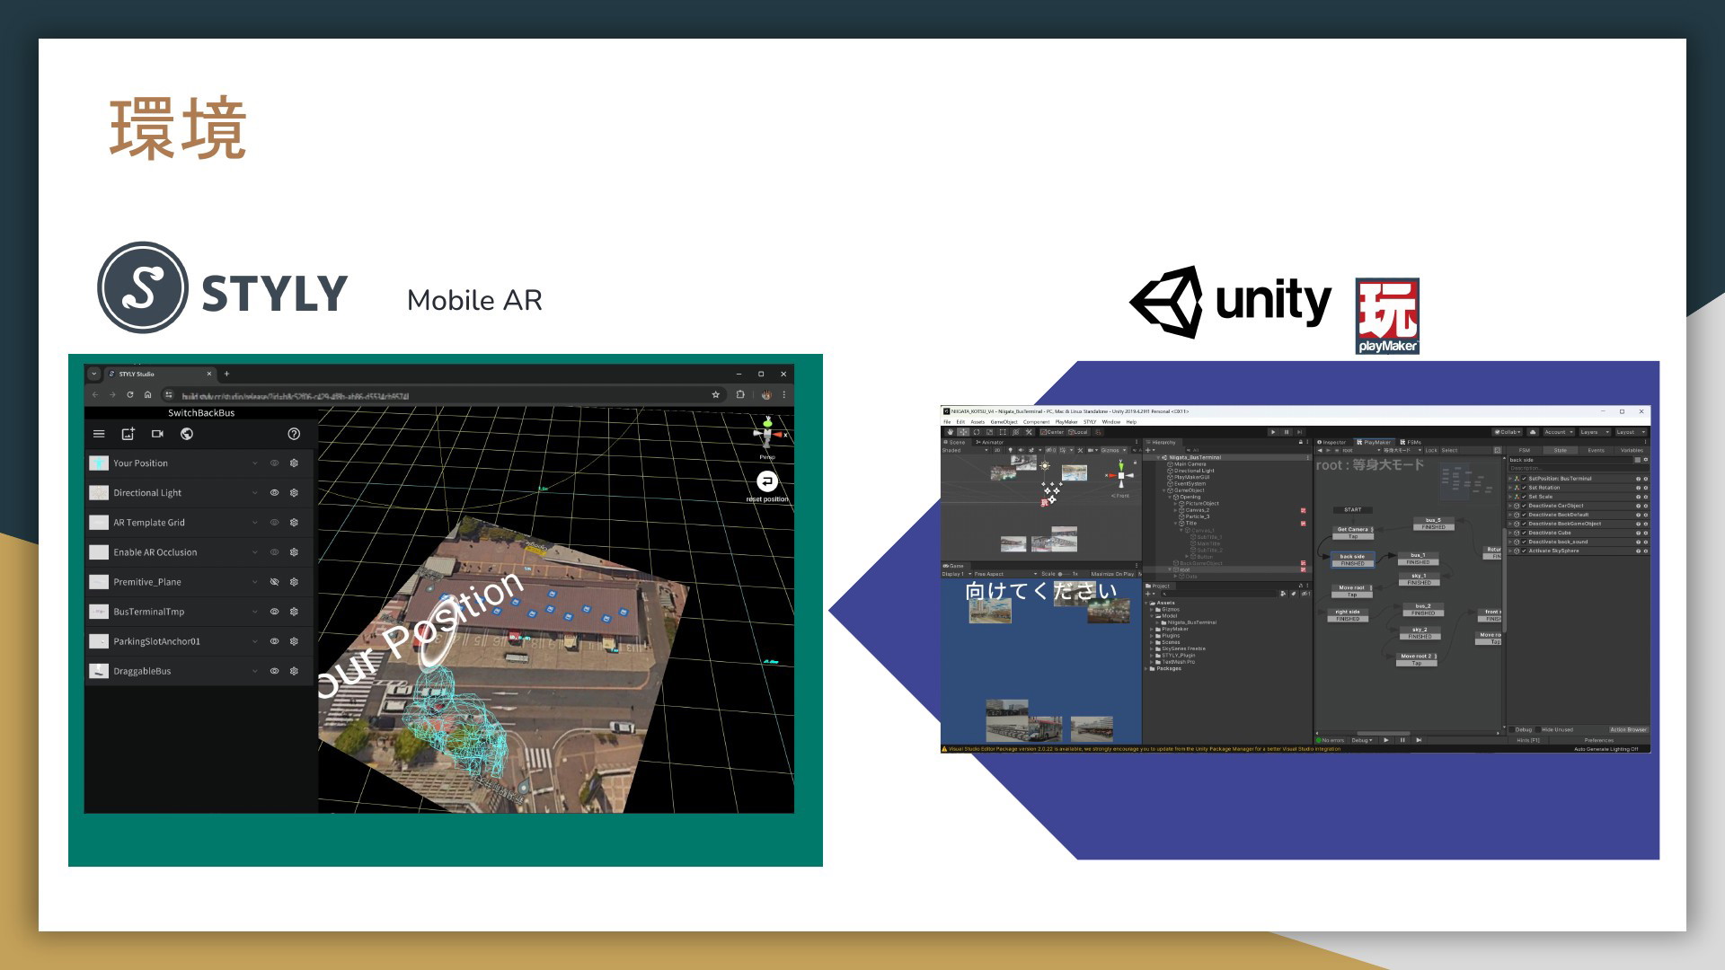Click the Unity Pause button
The width and height of the screenshot is (1725, 970).
(1287, 432)
